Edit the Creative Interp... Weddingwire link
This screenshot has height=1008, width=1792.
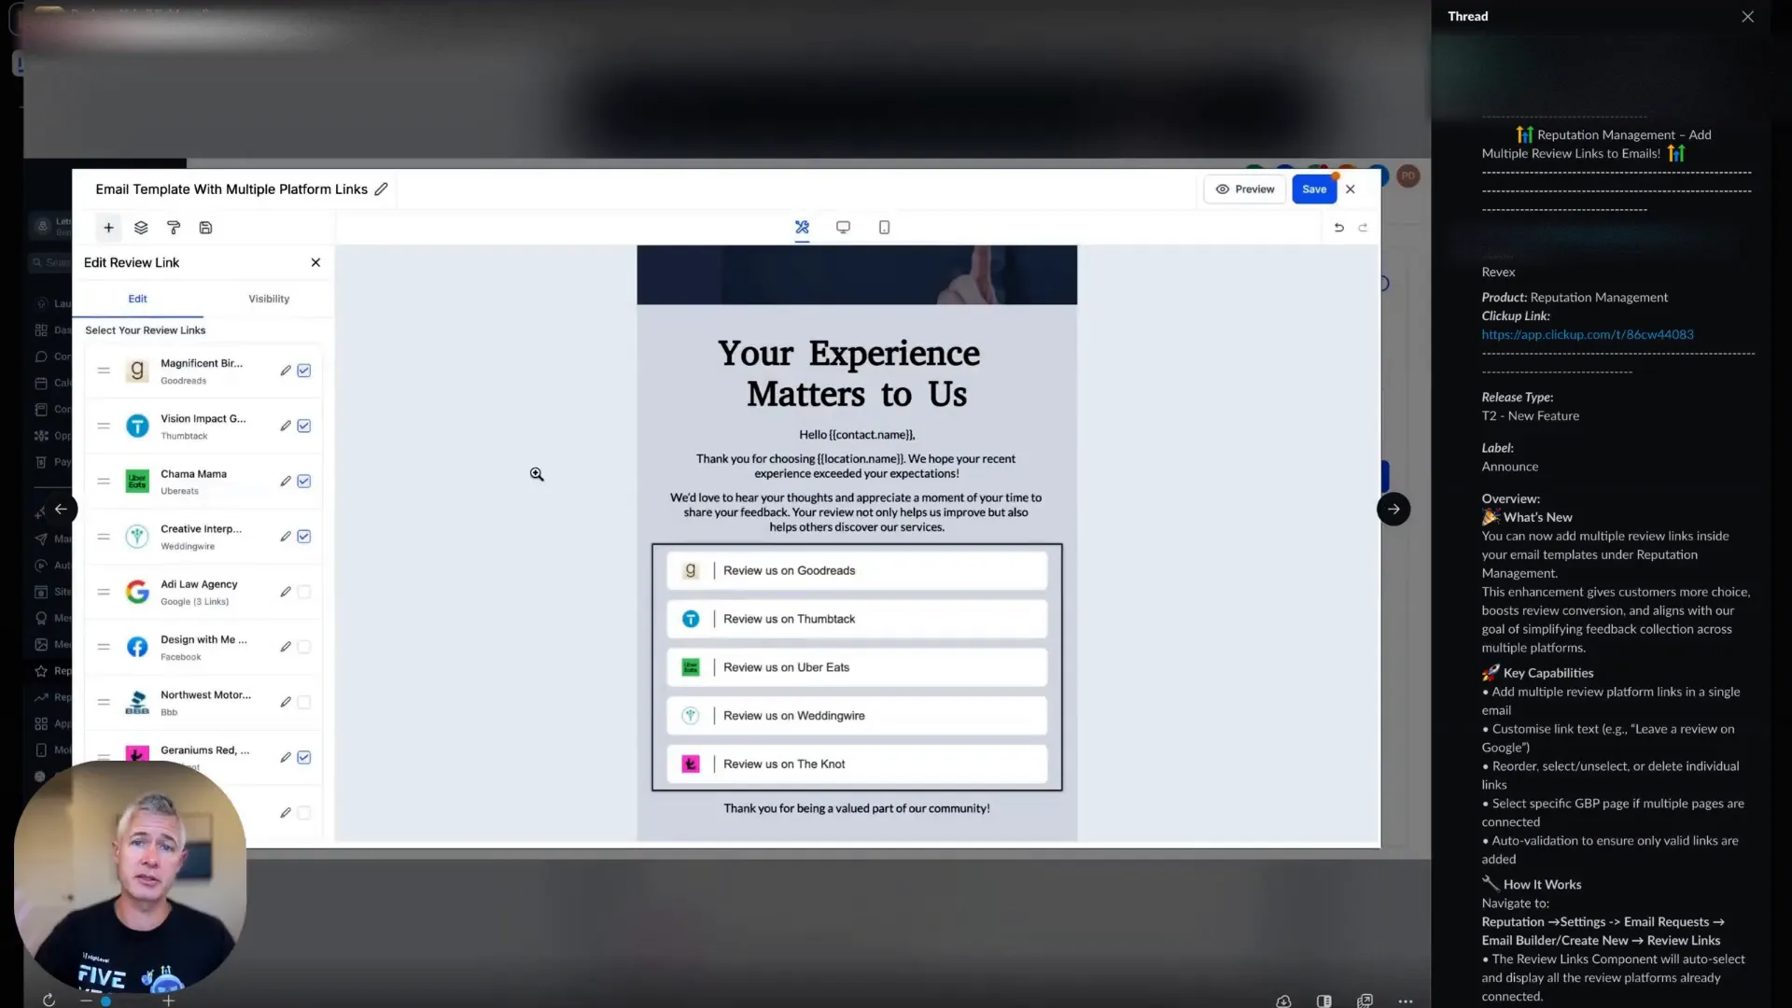click(286, 537)
